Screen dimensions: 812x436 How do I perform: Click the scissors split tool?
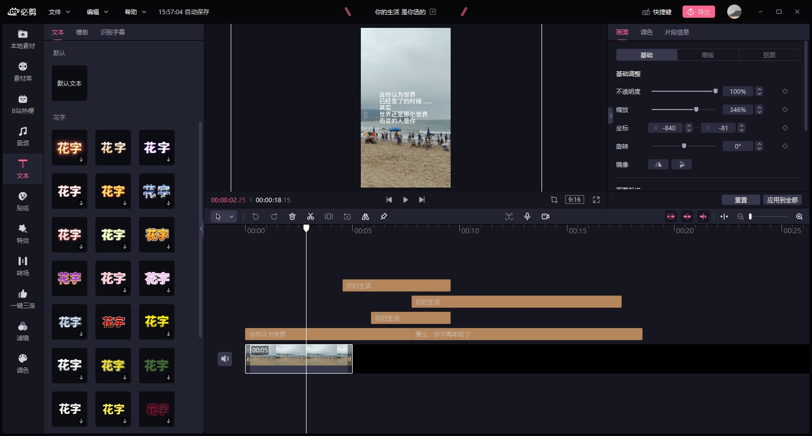tap(311, 216)
